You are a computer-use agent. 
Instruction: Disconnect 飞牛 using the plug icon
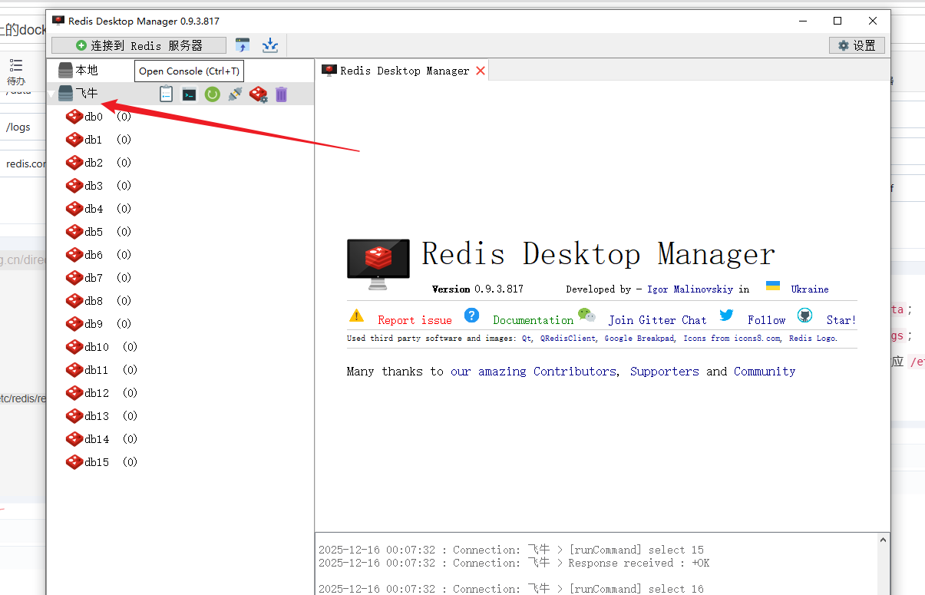[236, 94]
